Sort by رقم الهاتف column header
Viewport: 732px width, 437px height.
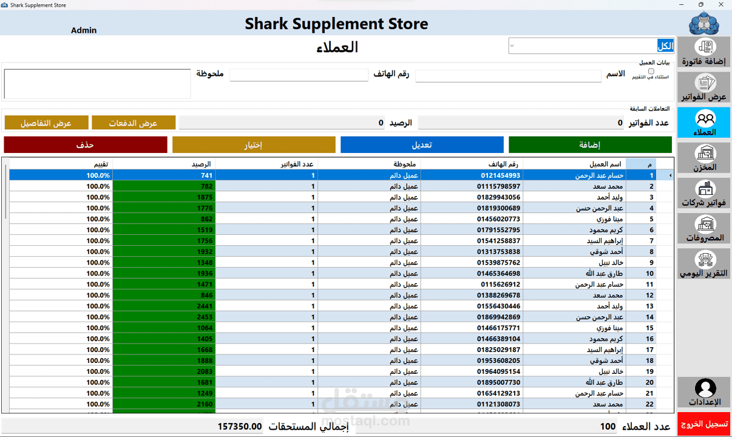[471, 164]
